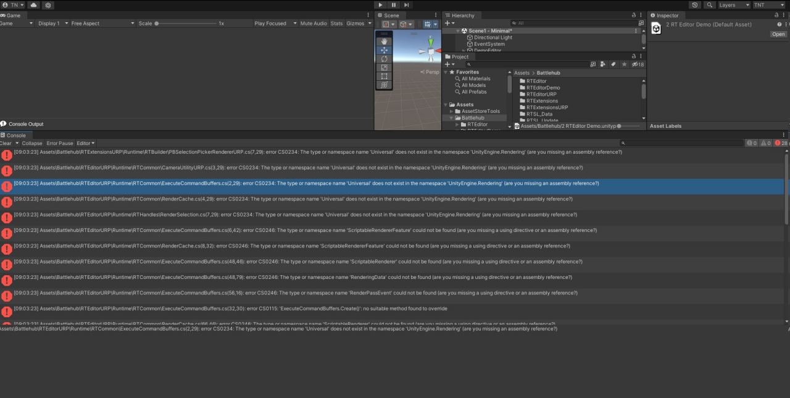Viewport: 790px width, 398px height.
Task: Lock the Inspector panel
Action: pos(776,15)
